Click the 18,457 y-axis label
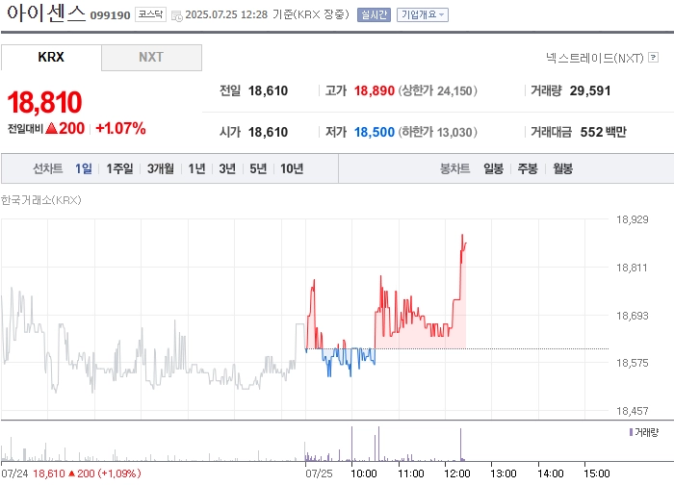This screenshot has width=674, height=486. click(x=633, y=411)
